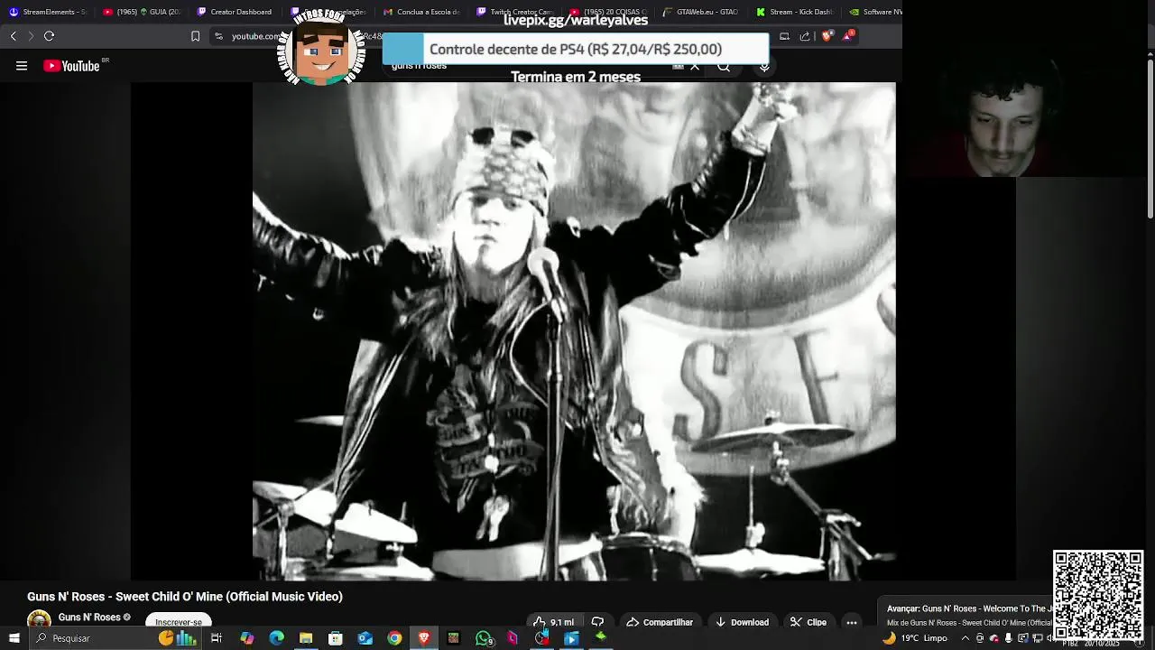The width and height of the screenshot is (1155, 650).
Task: Go forward in the browser
Action: pos(31,36)
